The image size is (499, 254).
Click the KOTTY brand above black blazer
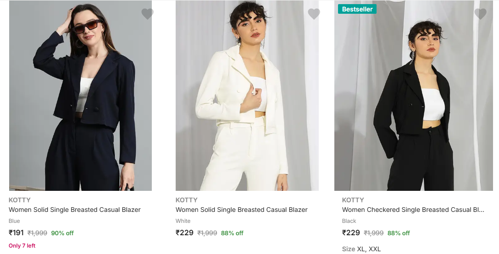coord(353,200)
